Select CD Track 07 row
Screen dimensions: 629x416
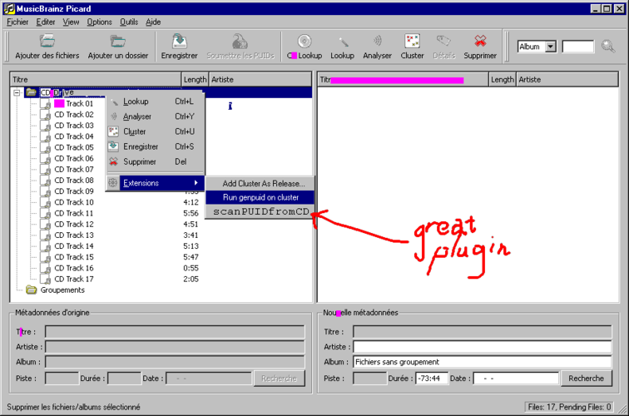pos(74,170)
